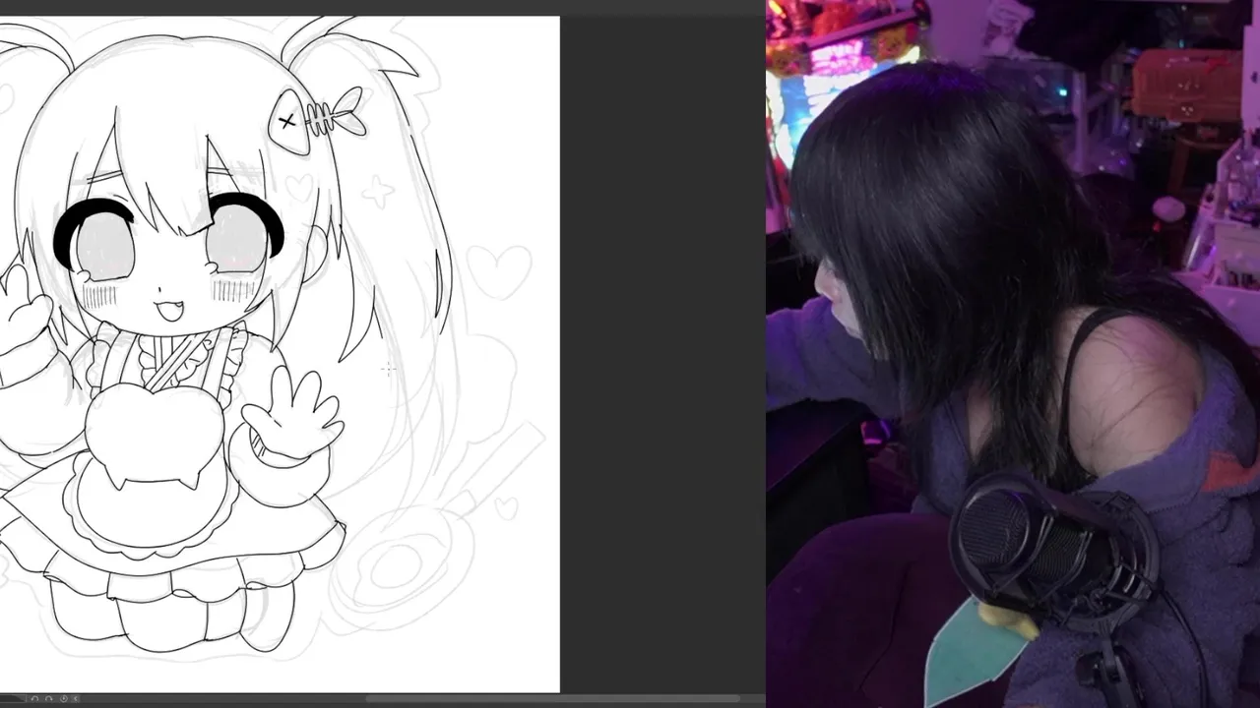
Task: Click the webcam video feed
Action: [1013, 354]
